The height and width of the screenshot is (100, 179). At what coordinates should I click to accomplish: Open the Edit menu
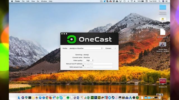(28, 1)
